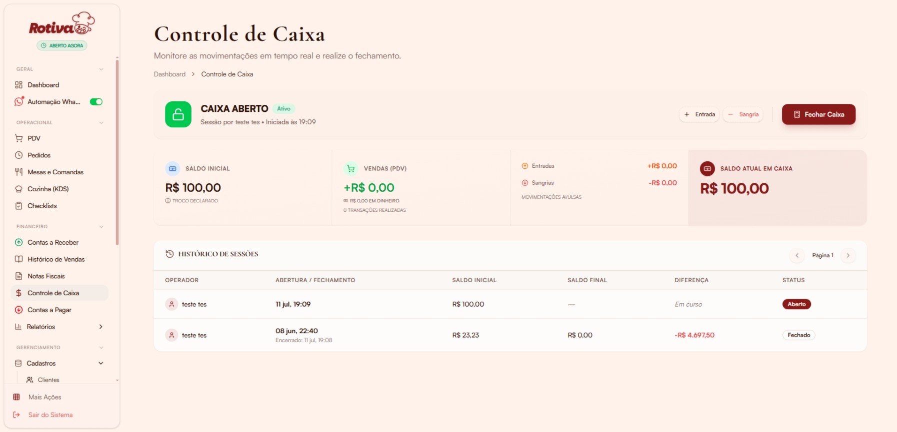Collapse the GERENCIAMENTO sidebar section

101,348
